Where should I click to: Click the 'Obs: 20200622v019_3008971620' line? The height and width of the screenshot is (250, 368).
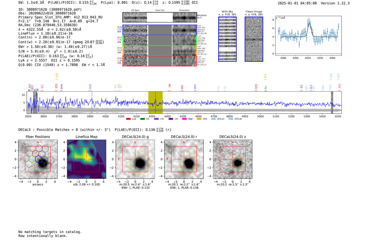pos(47,13)
